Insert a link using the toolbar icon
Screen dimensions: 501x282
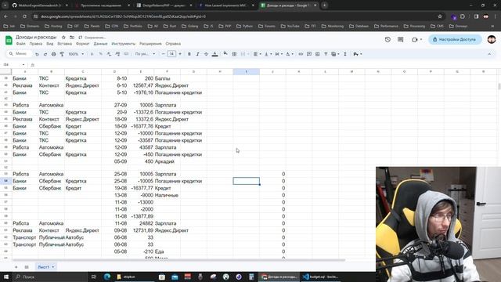301,54
